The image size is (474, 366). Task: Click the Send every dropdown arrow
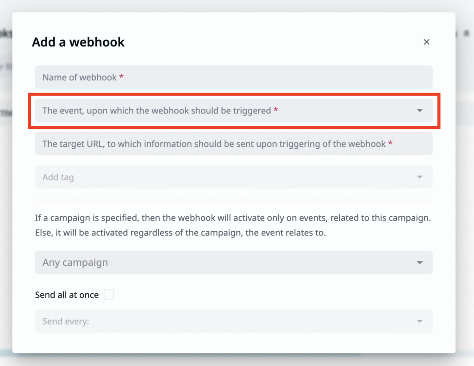419,321
